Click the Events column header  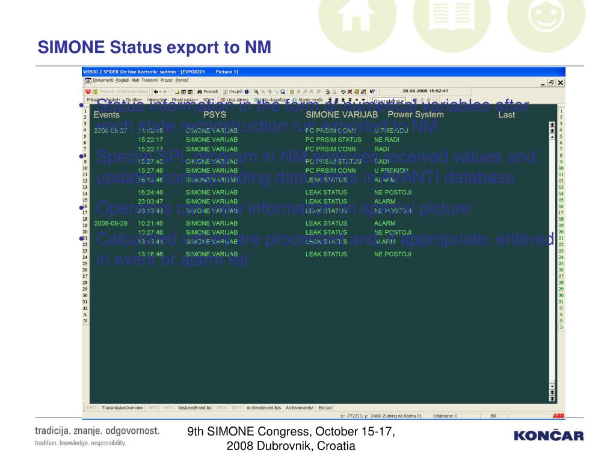[x=106, y=115]
